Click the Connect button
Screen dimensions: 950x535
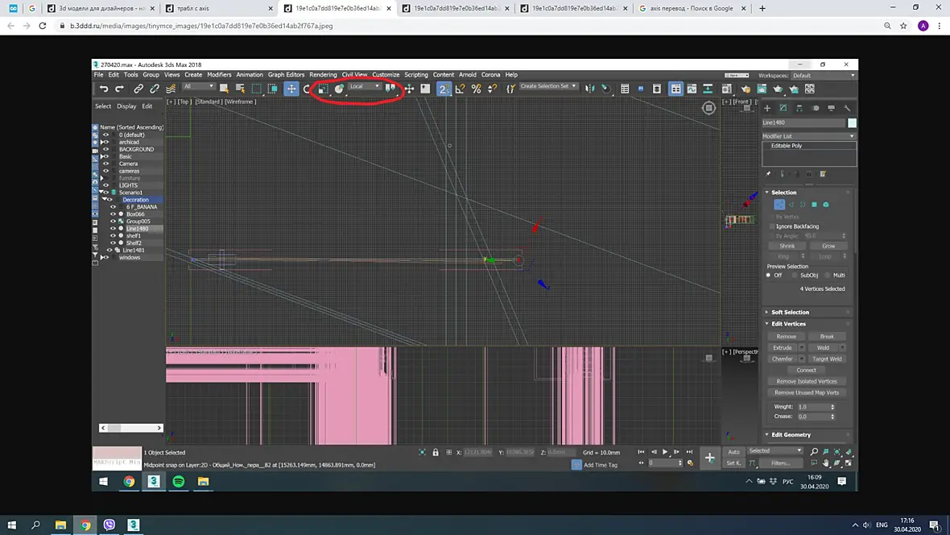(x=807, y=370)
